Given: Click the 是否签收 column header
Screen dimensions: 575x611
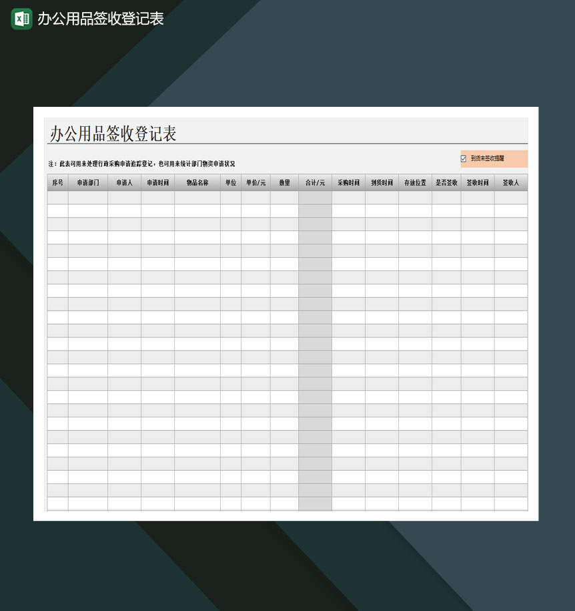Looking at the screenshot, I should point(446,182).
